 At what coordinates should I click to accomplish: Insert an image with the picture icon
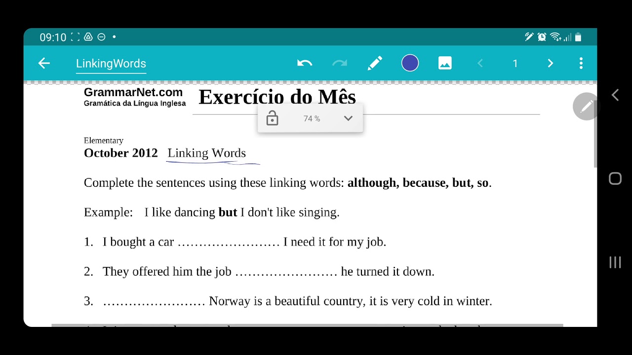click(x=445, y=63)
